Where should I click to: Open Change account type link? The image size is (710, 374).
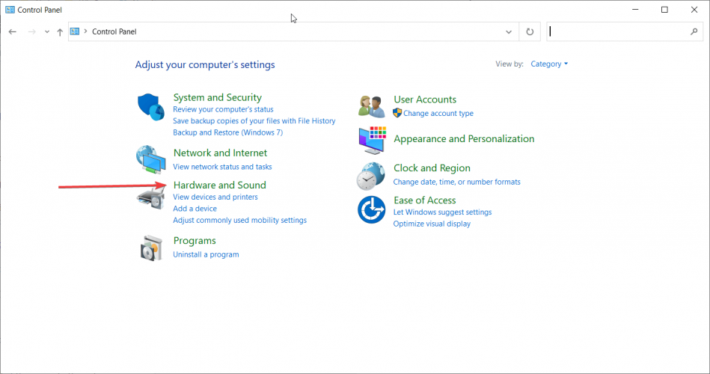click(438, 113)
